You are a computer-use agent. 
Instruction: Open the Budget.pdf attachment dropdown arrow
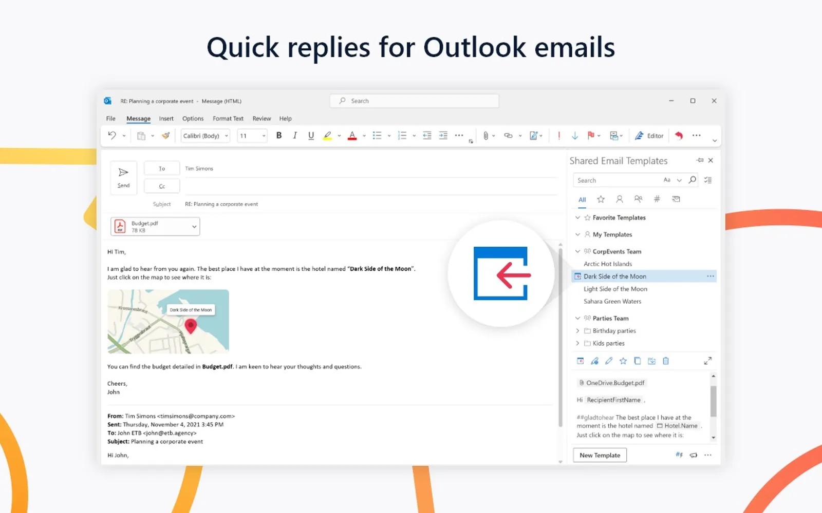click(x=194, y=227)
